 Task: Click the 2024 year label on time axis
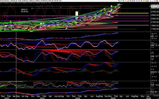78,98
